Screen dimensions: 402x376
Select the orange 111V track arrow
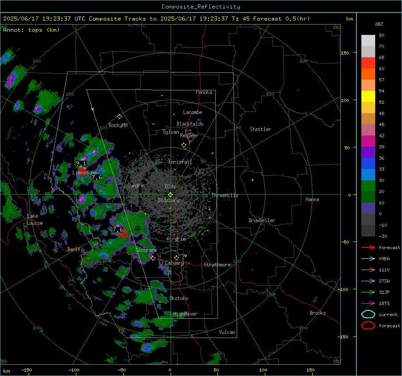[x=368, y=270]
